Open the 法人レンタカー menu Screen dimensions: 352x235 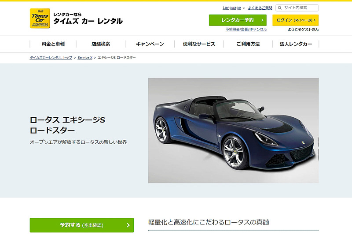click(296, 44)
